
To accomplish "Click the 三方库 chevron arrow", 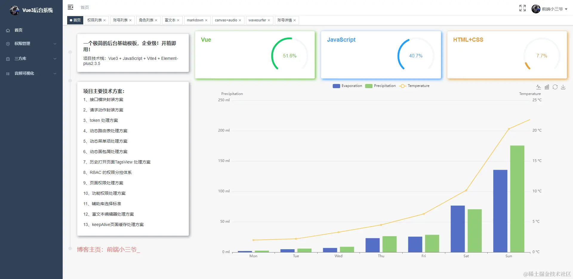I will coord(55,59).
